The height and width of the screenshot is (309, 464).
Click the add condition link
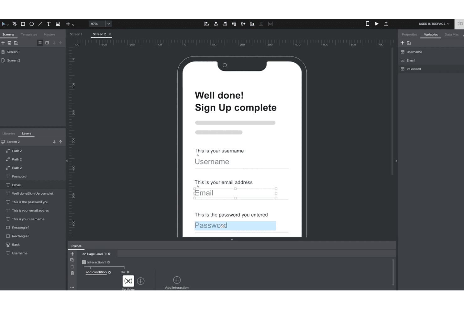point(96,272)
